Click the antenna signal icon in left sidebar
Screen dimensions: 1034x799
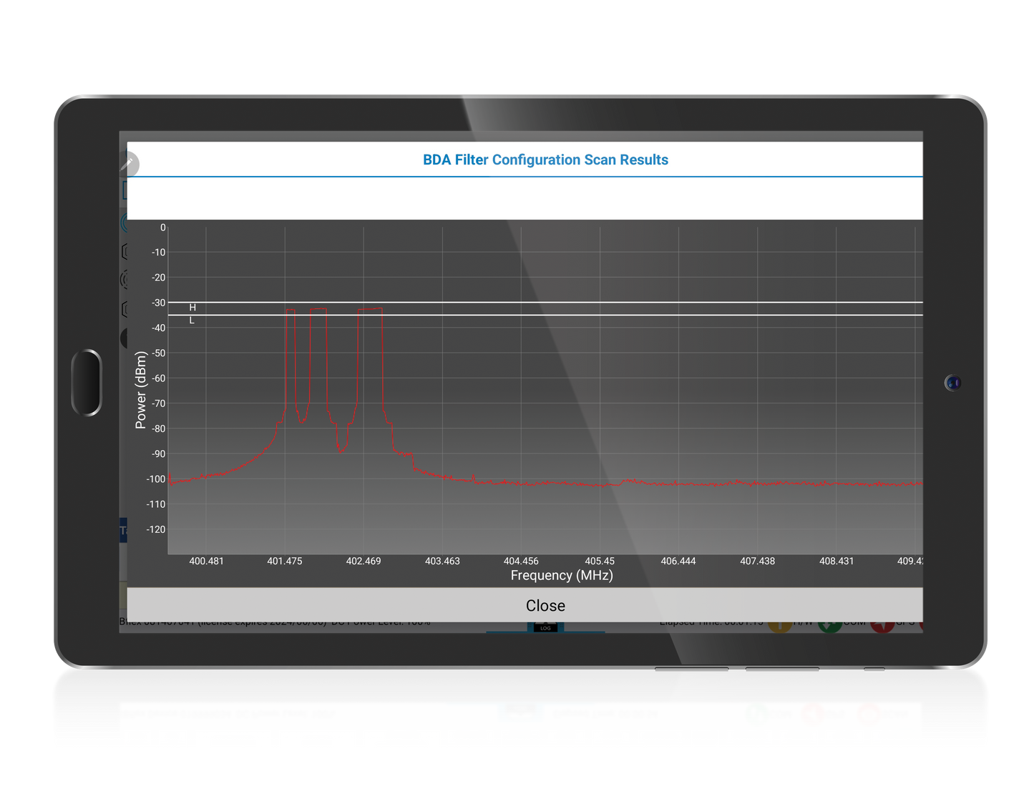coord(126,222)
